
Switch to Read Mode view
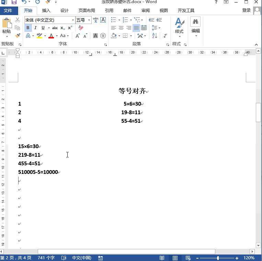162,258
